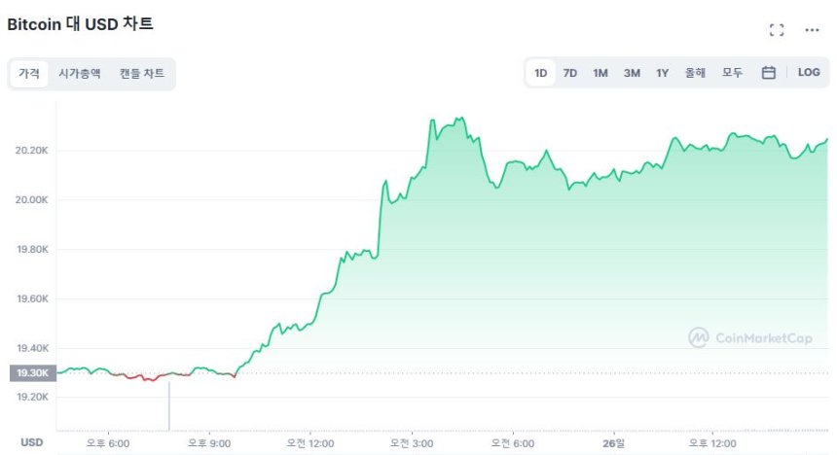Click the 26일 date axis label

[x=614, y=442]
